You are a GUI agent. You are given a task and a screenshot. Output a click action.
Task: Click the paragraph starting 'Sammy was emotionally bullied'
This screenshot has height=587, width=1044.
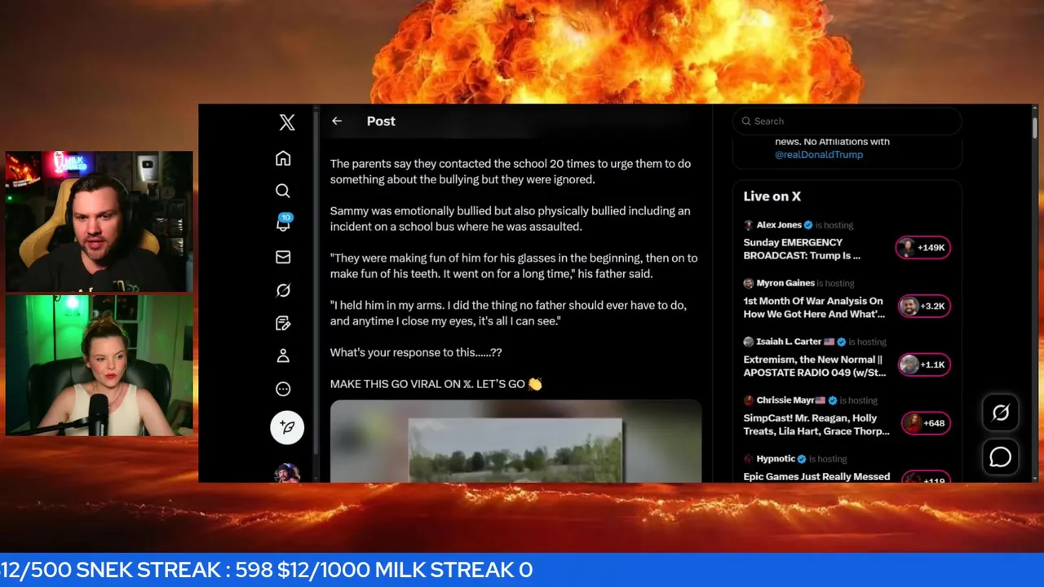click(510, 218)
